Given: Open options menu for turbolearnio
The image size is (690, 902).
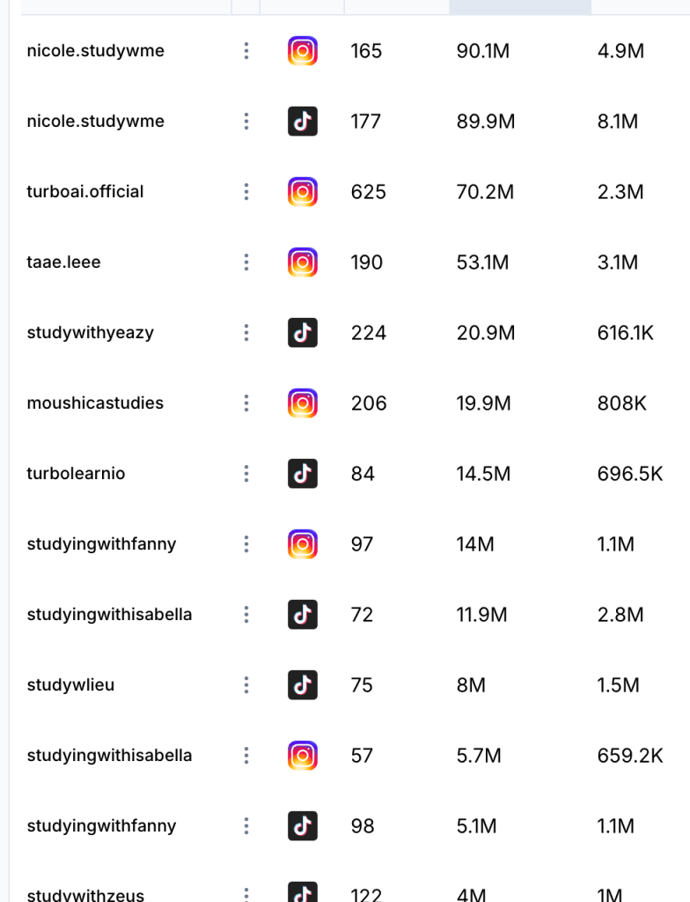Looking at the screenshot, I should point(246,474).
